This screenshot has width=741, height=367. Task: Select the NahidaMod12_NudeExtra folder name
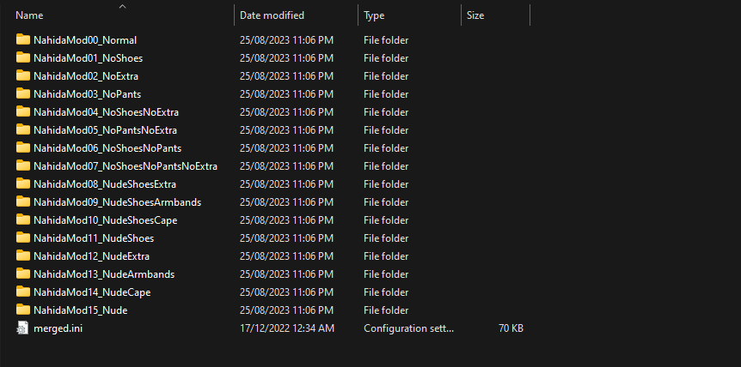point(91,256)
